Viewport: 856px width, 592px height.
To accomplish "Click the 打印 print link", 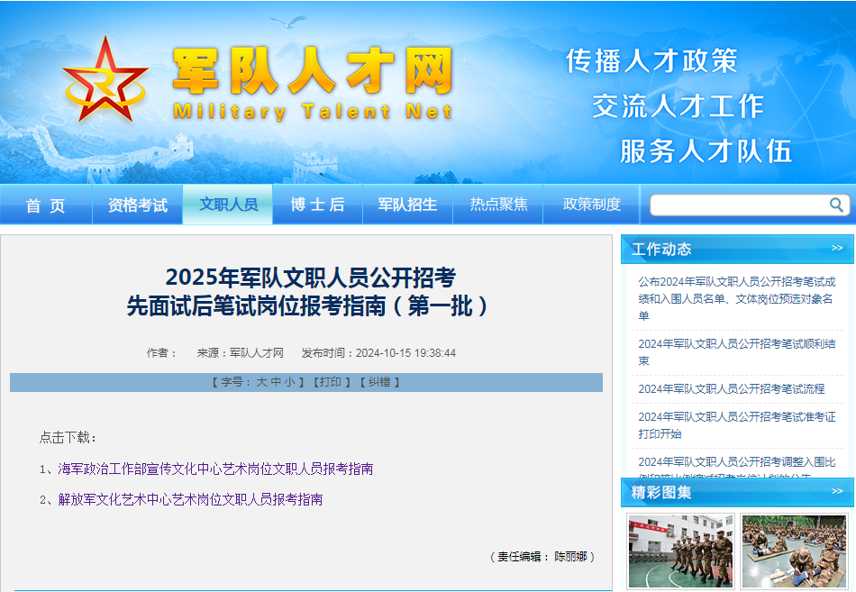I will point(330,382).
